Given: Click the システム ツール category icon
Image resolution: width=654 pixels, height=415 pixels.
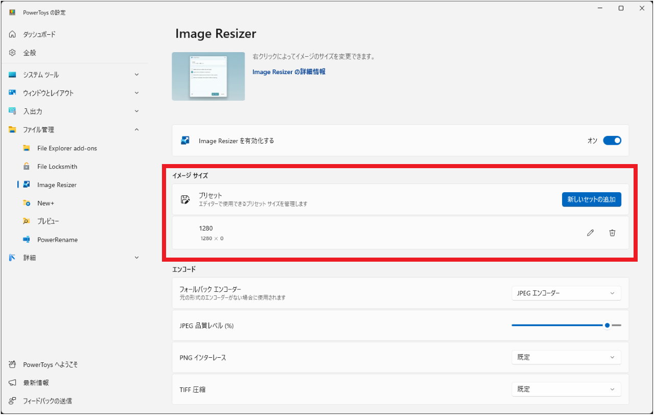Looking at the screenshot, I should click(12, 75).
